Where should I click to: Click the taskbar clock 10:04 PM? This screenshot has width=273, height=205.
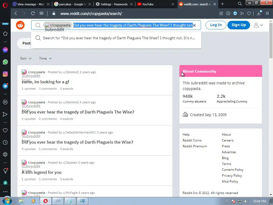(x=259, y=201)
